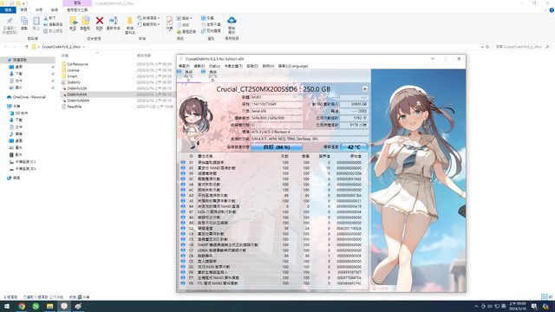Select the DiskInfo32A file
The image size is (555, 312).
[x=77, y=88]
